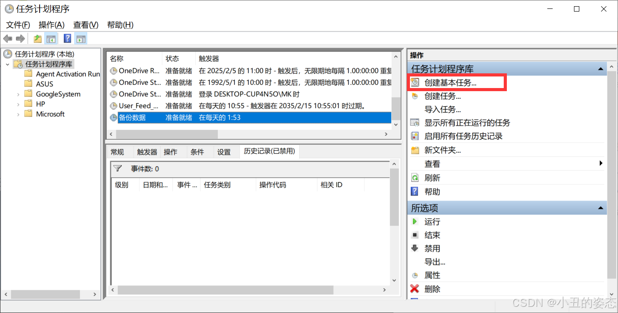Select the task triggered at 1992/5/1
The image size is (618, 313).
(x=249, y=82)
